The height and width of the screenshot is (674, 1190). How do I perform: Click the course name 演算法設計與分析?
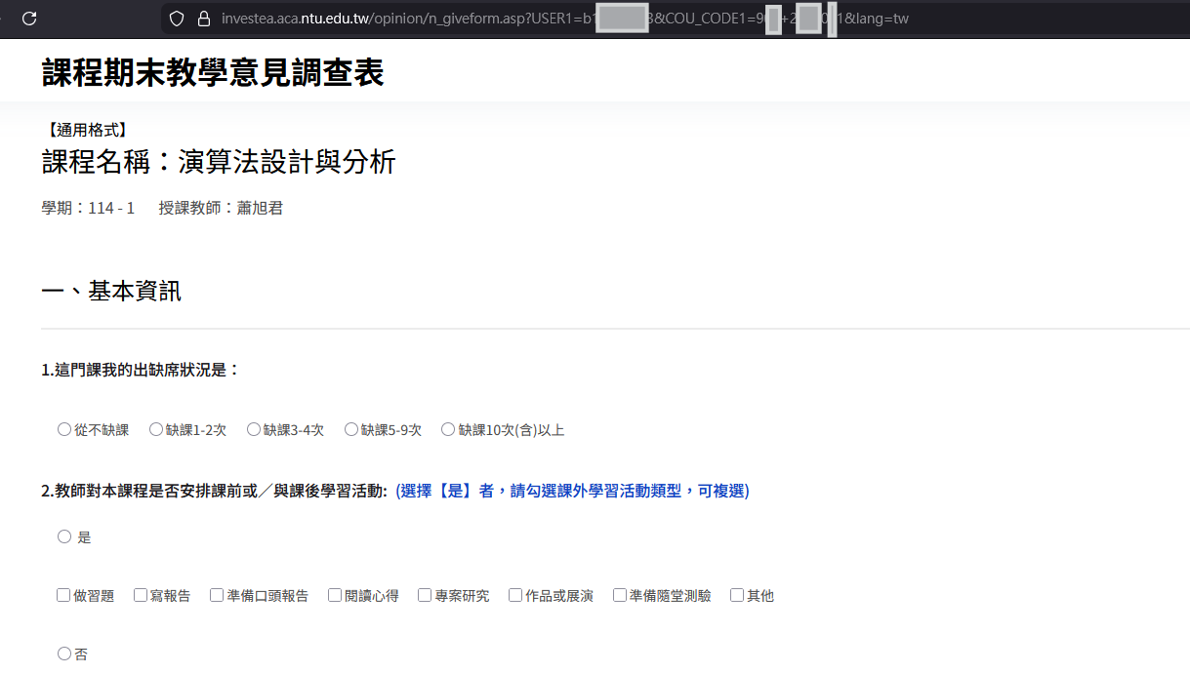[287, 162]
